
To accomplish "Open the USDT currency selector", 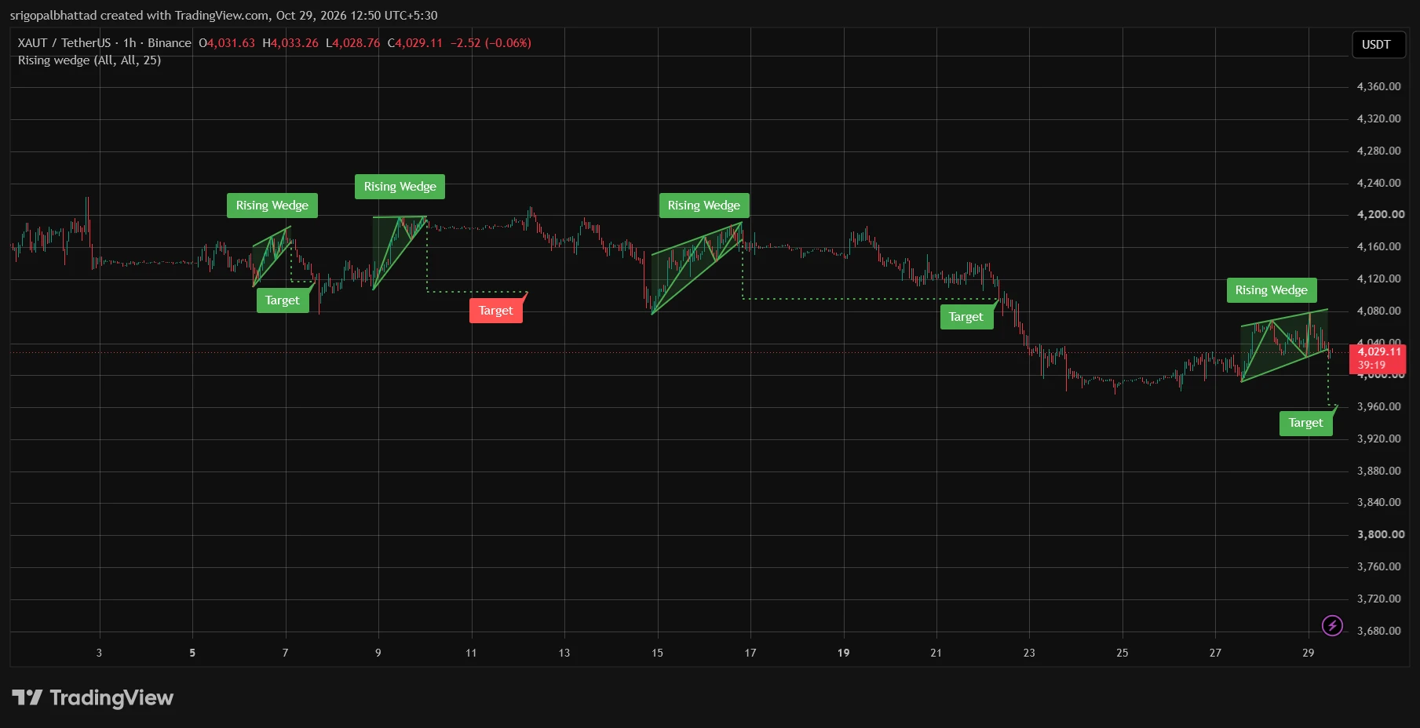I will [x=1378, y=45].
